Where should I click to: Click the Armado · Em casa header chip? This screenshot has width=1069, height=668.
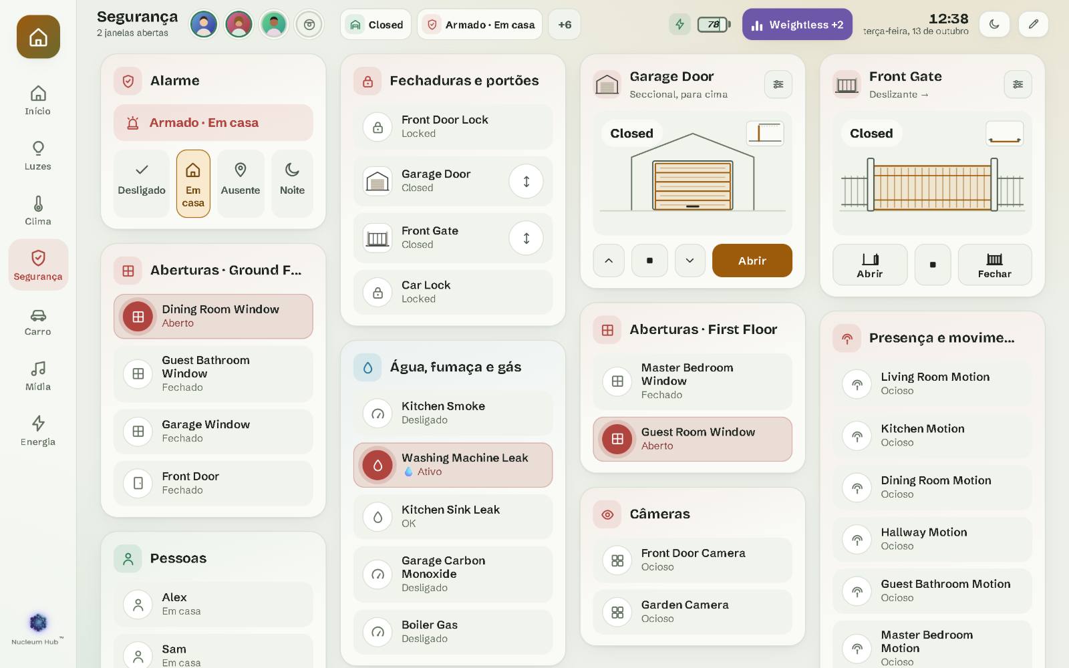click(x=480, y=25)
